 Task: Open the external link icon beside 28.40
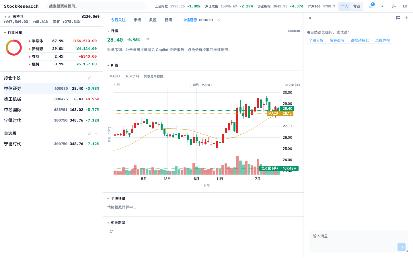pyautogui.click(x=147, y=40)
